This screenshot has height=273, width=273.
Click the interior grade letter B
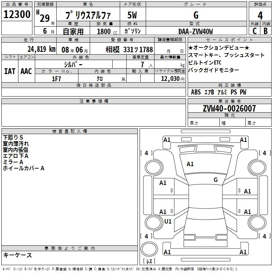coord(265,31)
